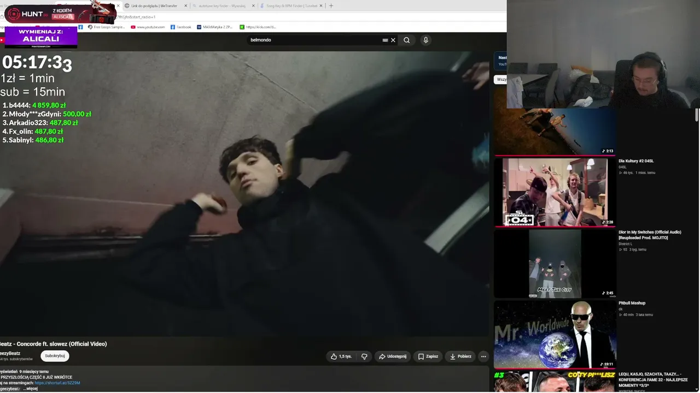
Task: Close the Song Key & BPM Finder tab
Action: click(x=321, y=5)
